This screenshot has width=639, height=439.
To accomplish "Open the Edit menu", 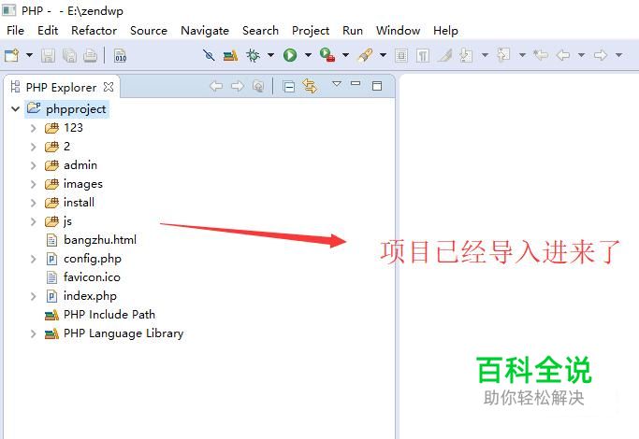I will [48, 31].
